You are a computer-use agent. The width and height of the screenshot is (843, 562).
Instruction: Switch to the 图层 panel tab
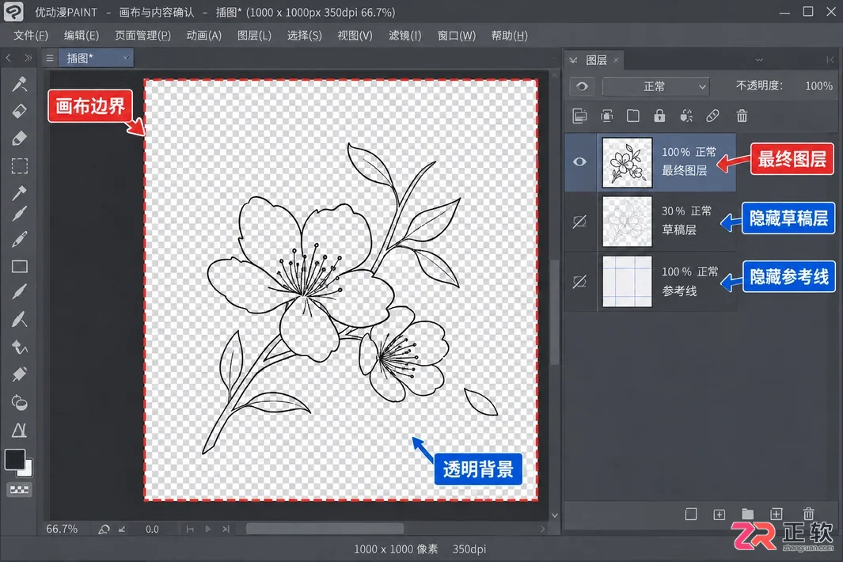596,60
